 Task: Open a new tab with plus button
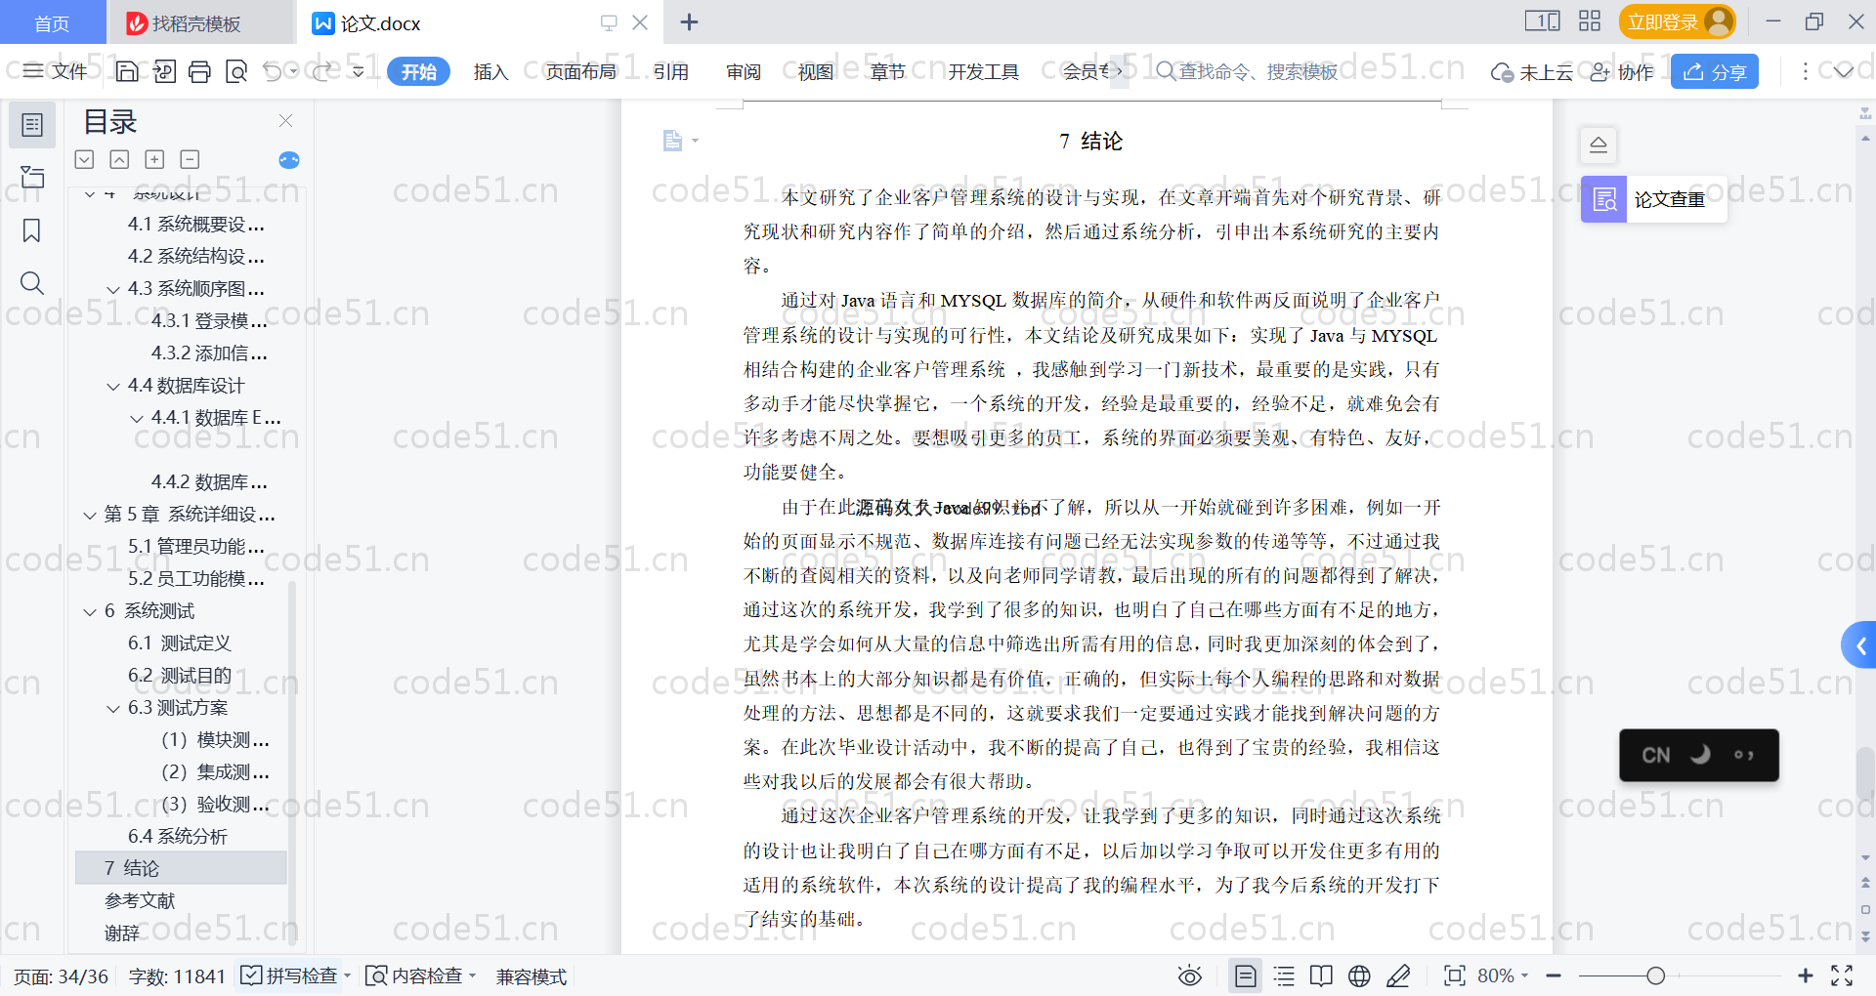tap(689, 21)
